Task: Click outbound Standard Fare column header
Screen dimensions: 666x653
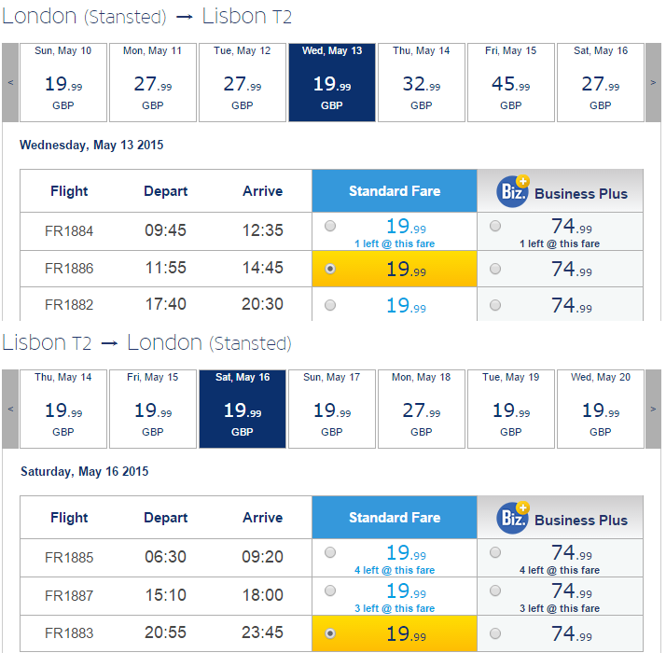Action: pos(395,190)
